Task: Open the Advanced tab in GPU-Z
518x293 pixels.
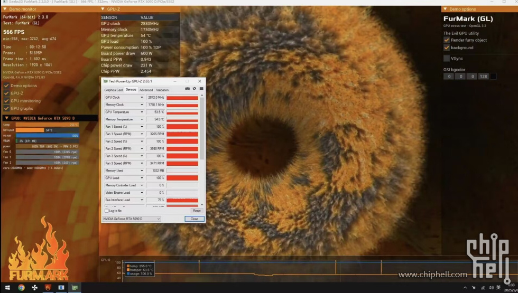Action: point(146,90)
